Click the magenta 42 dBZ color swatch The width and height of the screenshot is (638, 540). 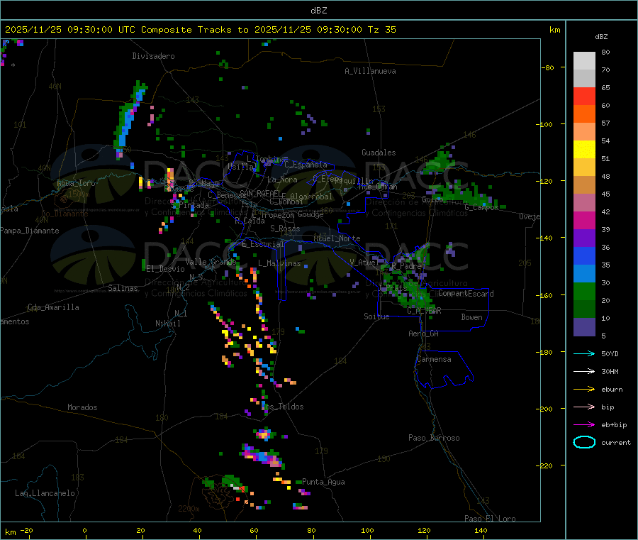[584, 220]
